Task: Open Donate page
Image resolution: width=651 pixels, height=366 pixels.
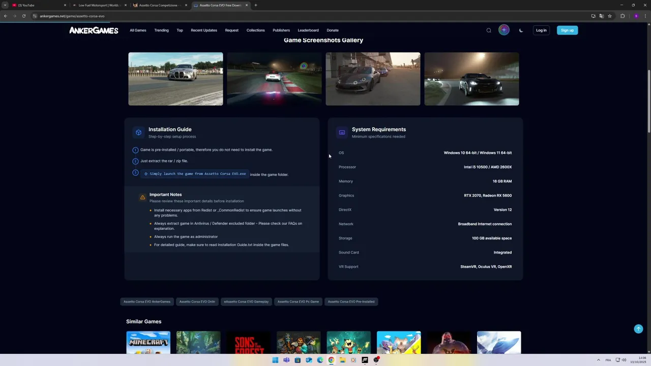Action: [x=333, y=30]
